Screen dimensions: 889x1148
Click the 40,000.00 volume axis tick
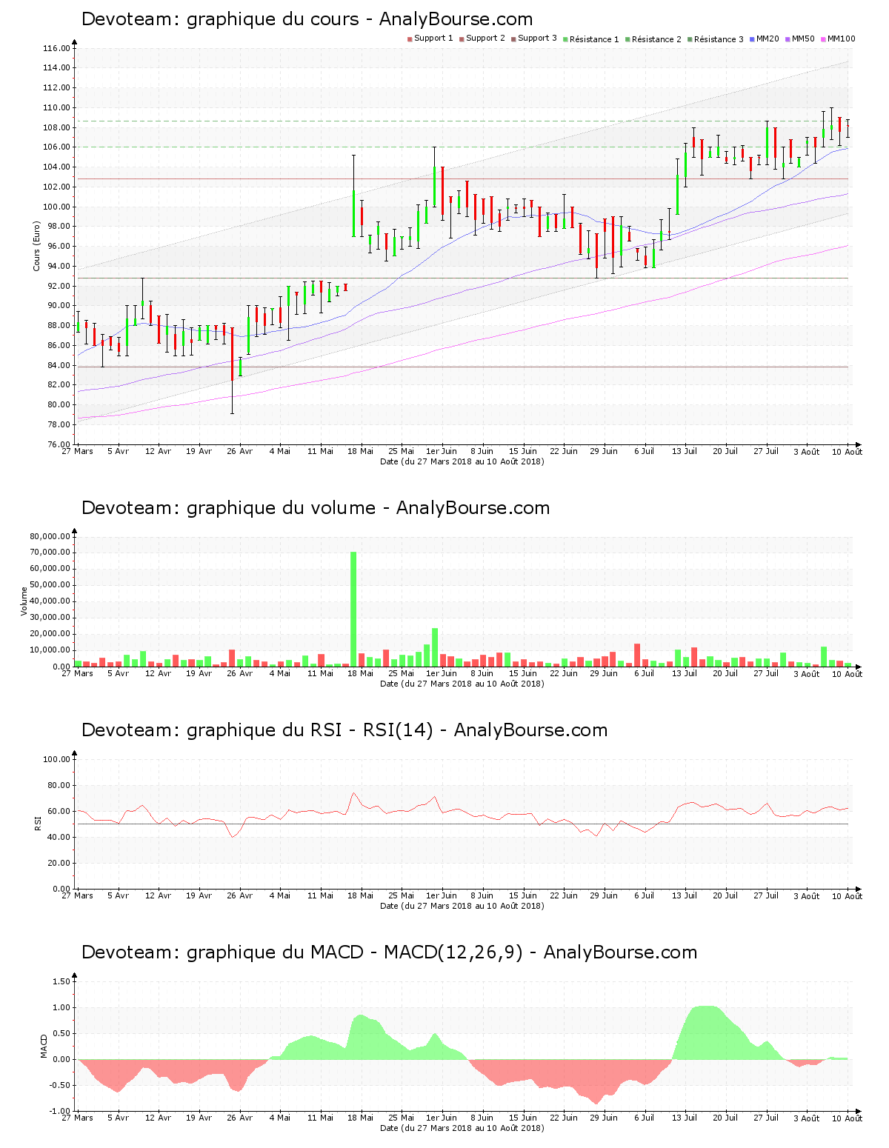(x=50, y=601)
